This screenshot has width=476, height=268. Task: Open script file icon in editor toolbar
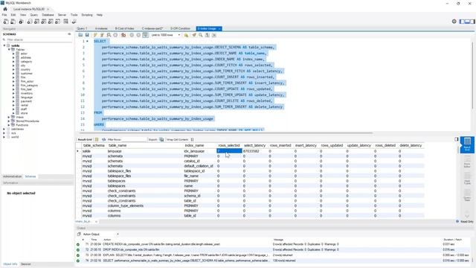(80, 35)
